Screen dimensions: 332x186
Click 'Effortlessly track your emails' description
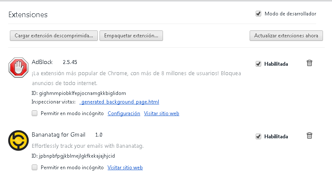tap(88, 146)
